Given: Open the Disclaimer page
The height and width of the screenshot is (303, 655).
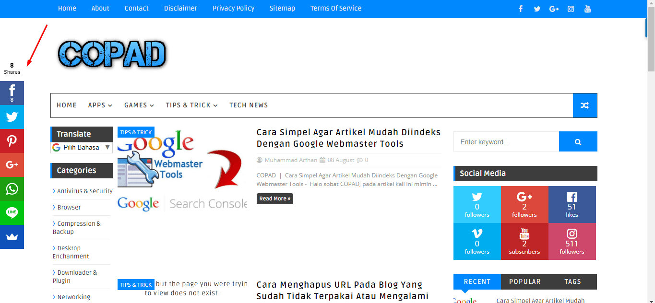Looking at the screenshot, I should pos(180,8).
